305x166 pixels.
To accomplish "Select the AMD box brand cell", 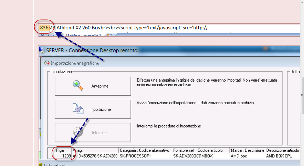I will [x=247, y=156].
